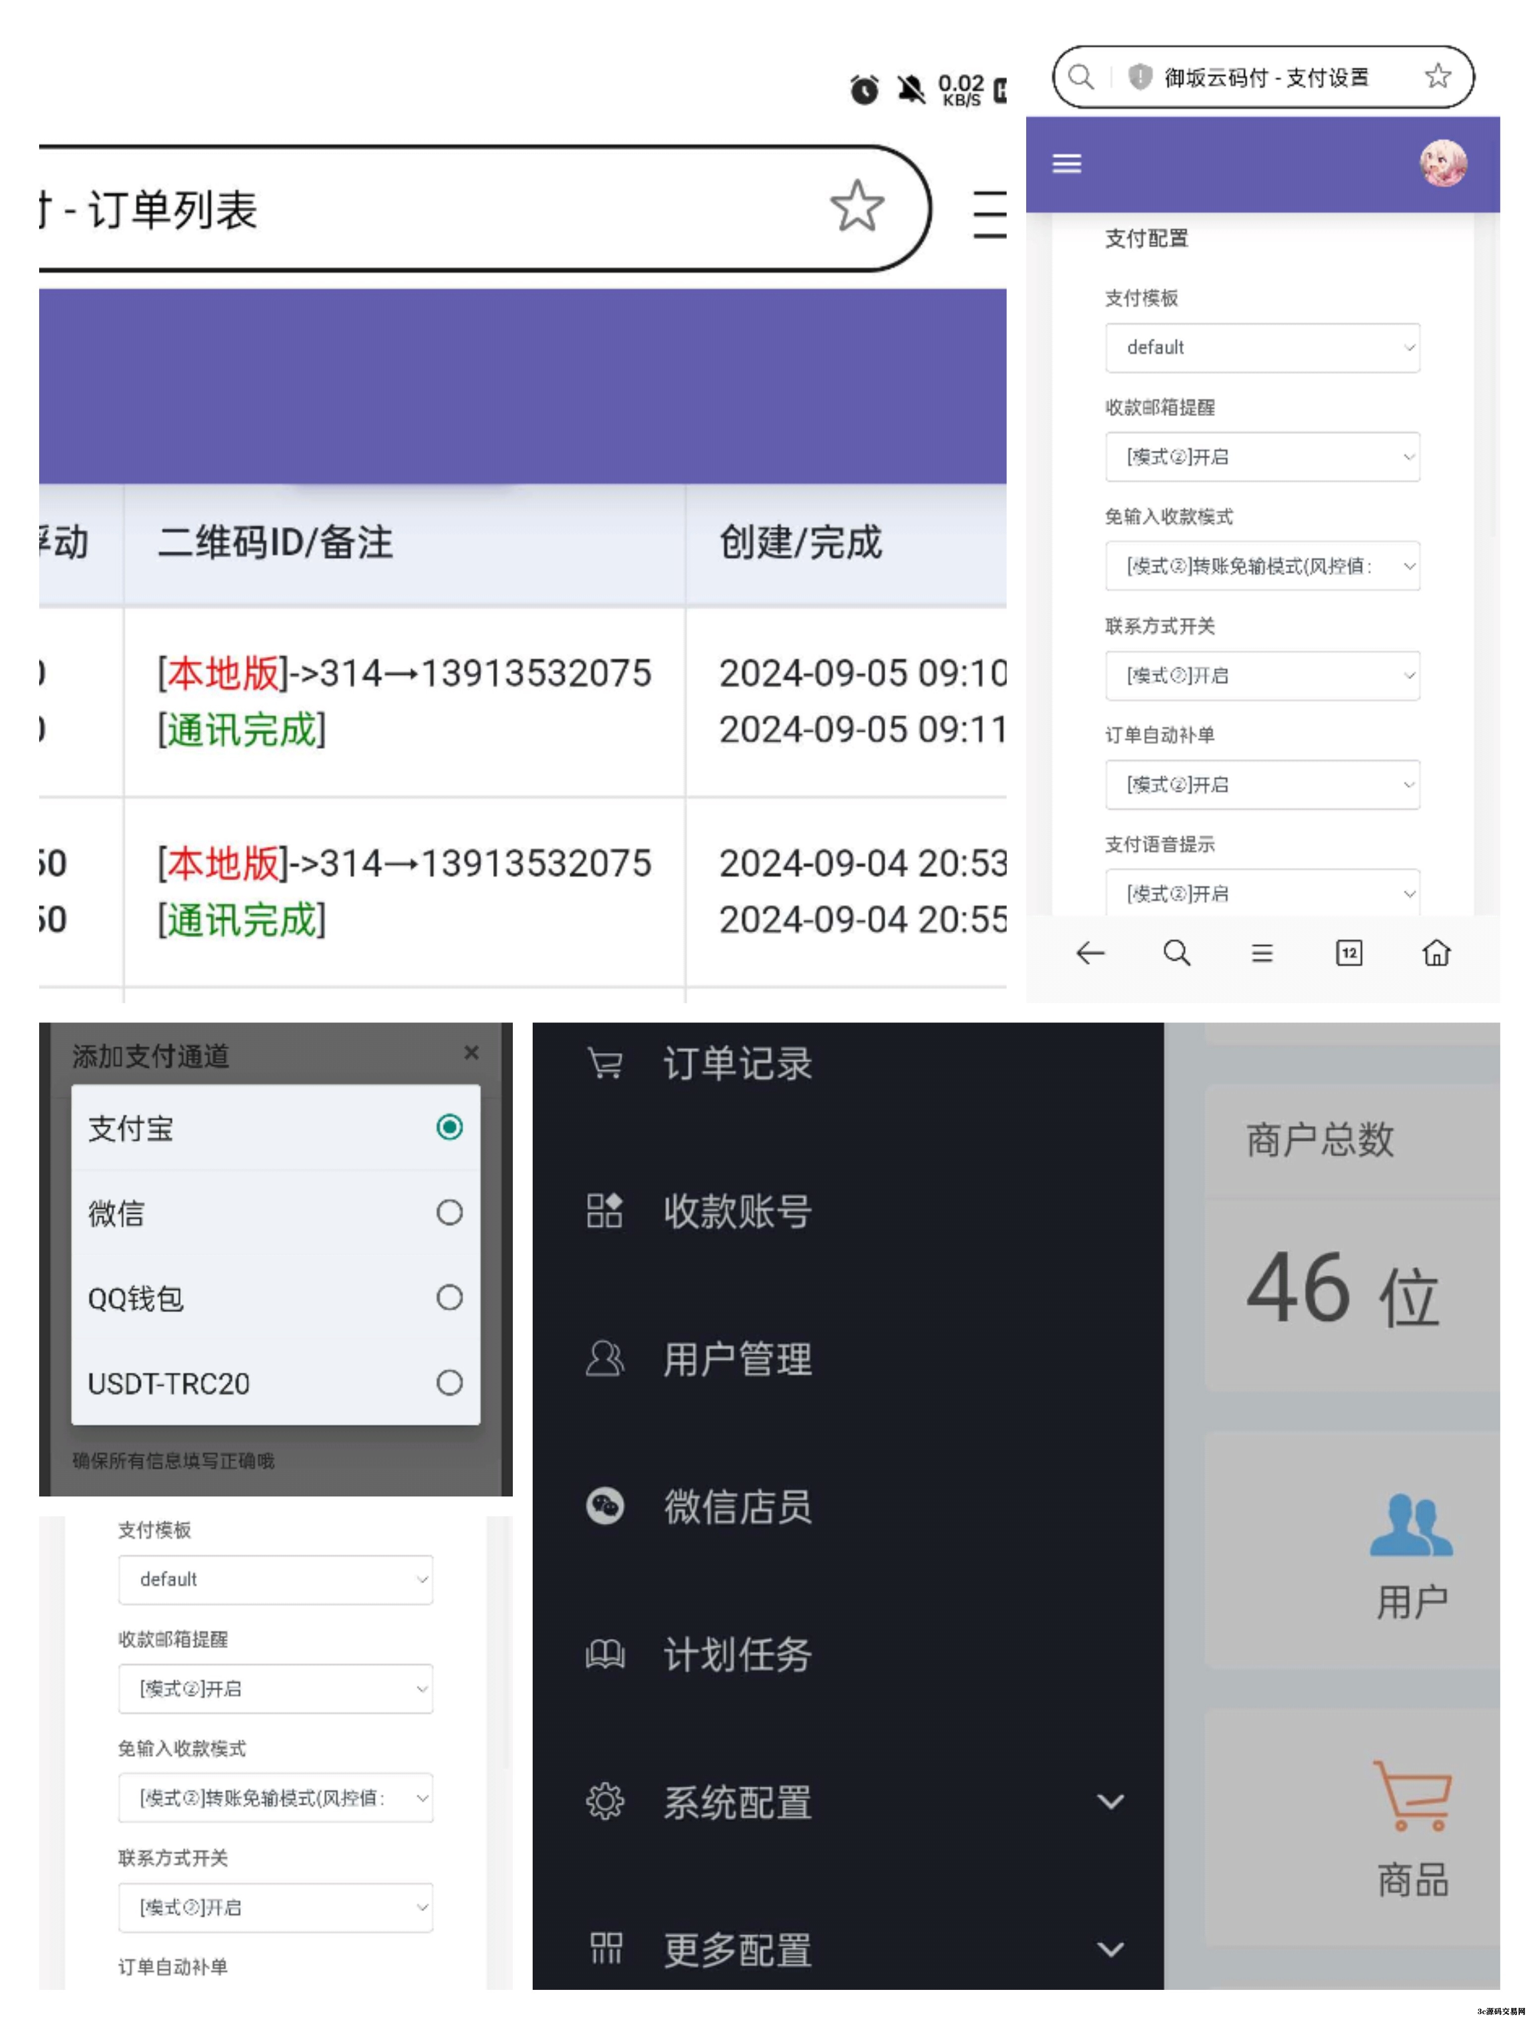Screen dimensions: 1539x2029
Task: Click the grid icon beside 收款账号
Action: pos(605,1211)
